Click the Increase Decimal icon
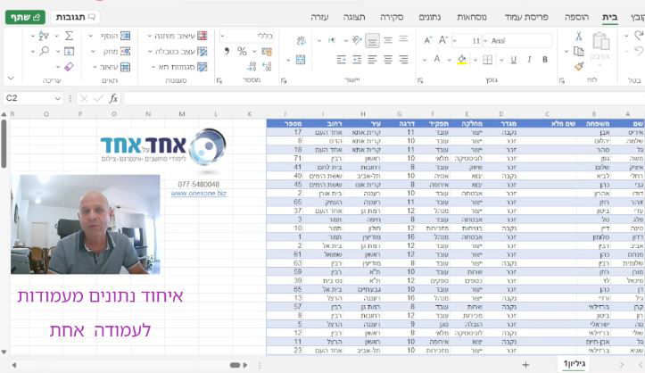Image resolution: width=645 pixels, height=373 pixels. pyautogui.click(x=267, y=66)
